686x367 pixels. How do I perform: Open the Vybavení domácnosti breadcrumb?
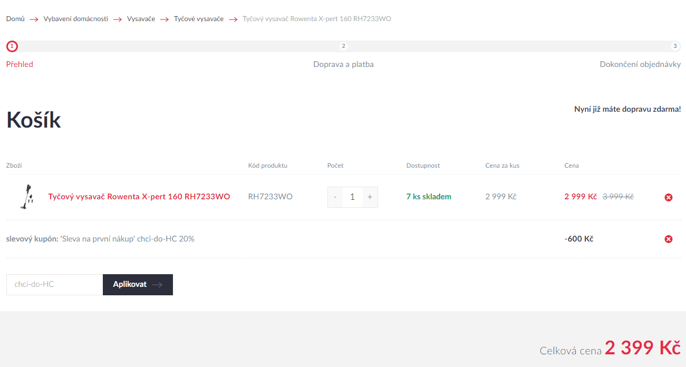pos(76,19)
